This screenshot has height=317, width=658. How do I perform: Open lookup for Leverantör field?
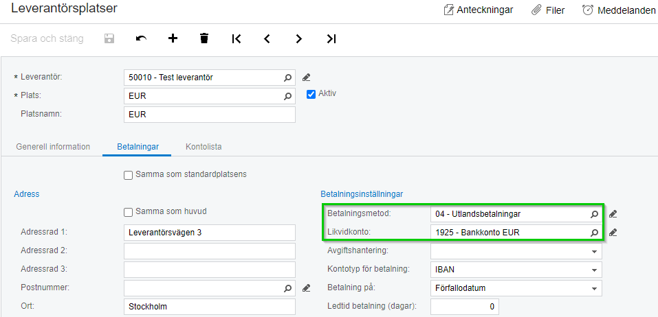(x=287, y=78)
